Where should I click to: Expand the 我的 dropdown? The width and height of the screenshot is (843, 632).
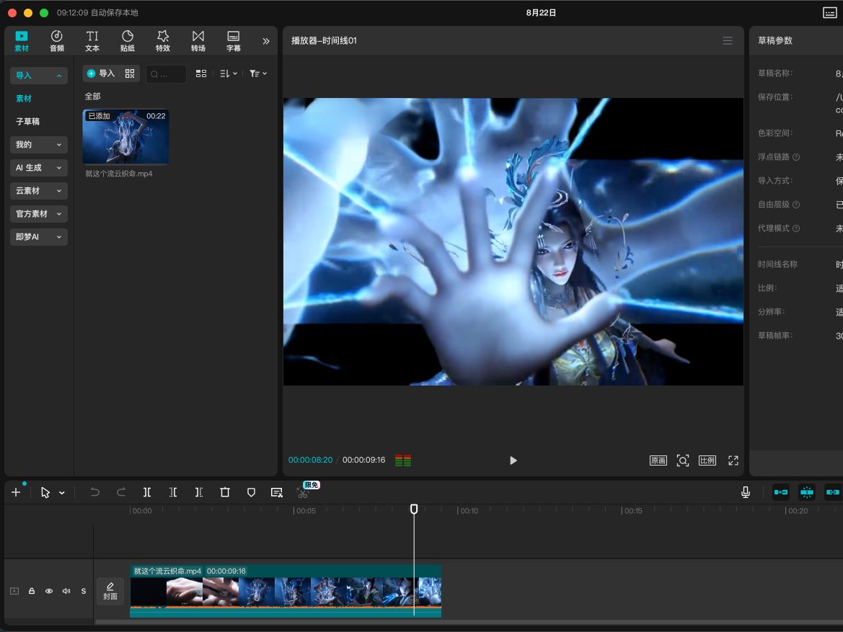coord(39,145)
